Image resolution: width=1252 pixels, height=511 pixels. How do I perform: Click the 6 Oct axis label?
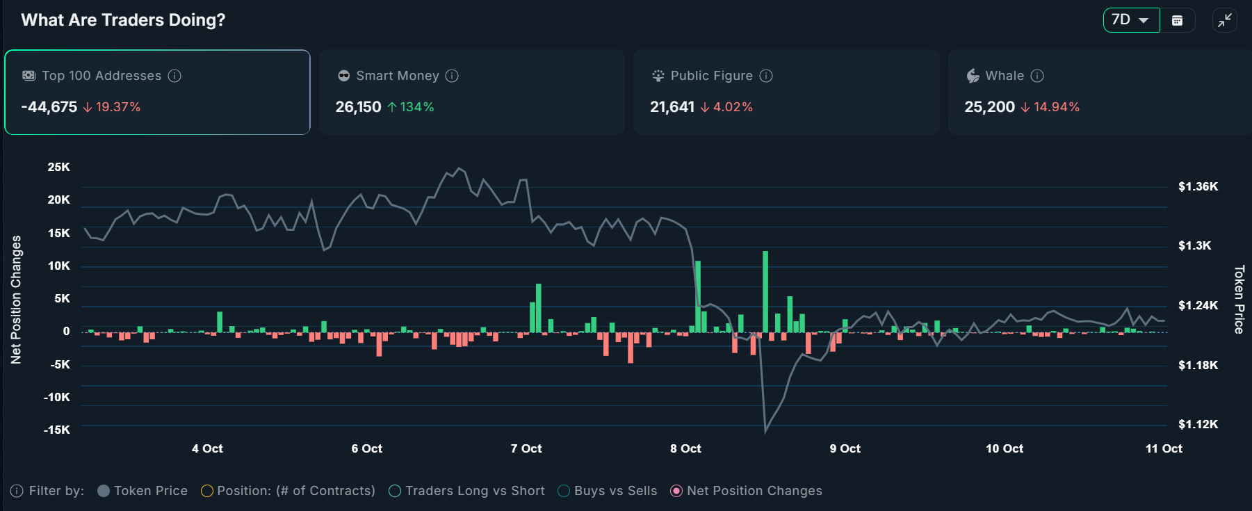pyautogui.click(x=366, y=448)
